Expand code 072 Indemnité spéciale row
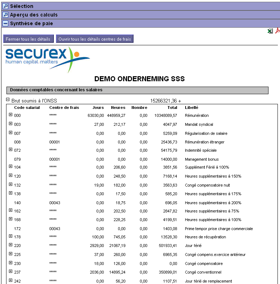Screen dimensions: 280x284 pyautogui.click(x=10, y=150)
